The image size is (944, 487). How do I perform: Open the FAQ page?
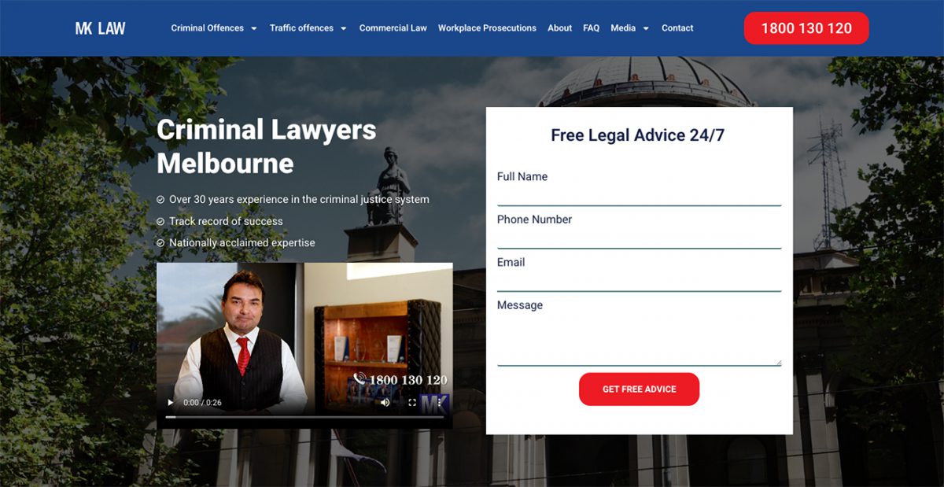[x=591, y=28]
